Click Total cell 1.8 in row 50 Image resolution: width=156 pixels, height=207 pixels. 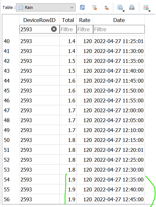coord(68,140)
